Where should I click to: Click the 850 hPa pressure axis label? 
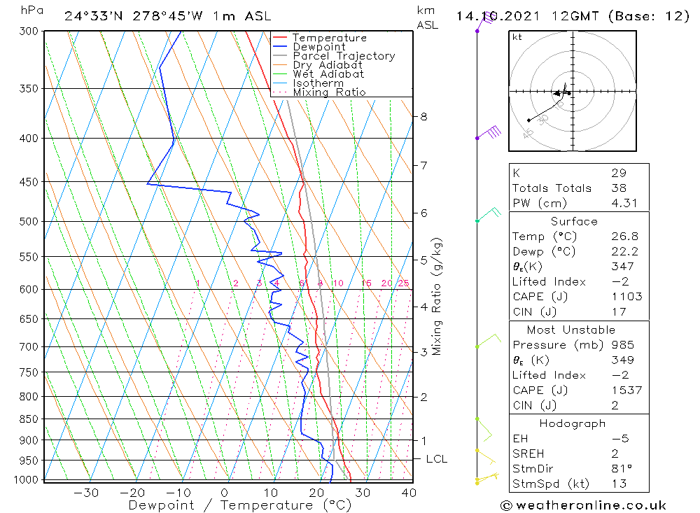pos(29,419)
